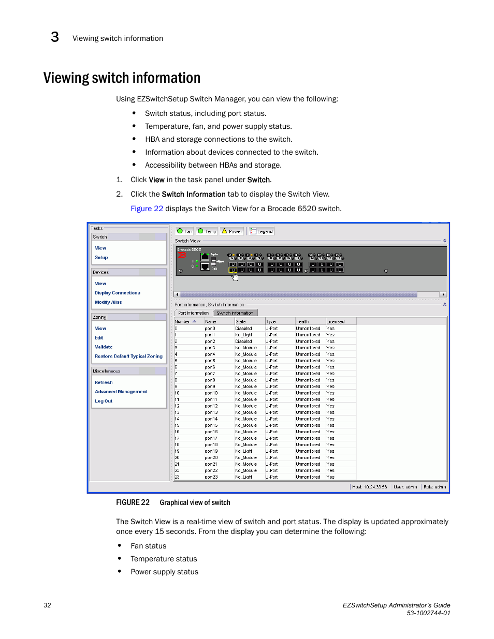Click View under the Zoning tasks
The image size is (494, 639).
tap(100, 329)
